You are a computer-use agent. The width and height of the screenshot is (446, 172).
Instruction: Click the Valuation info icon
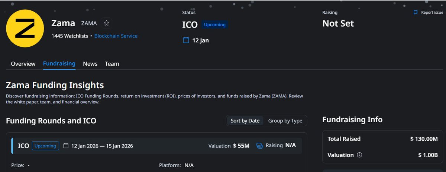click(x=359, y=155)
